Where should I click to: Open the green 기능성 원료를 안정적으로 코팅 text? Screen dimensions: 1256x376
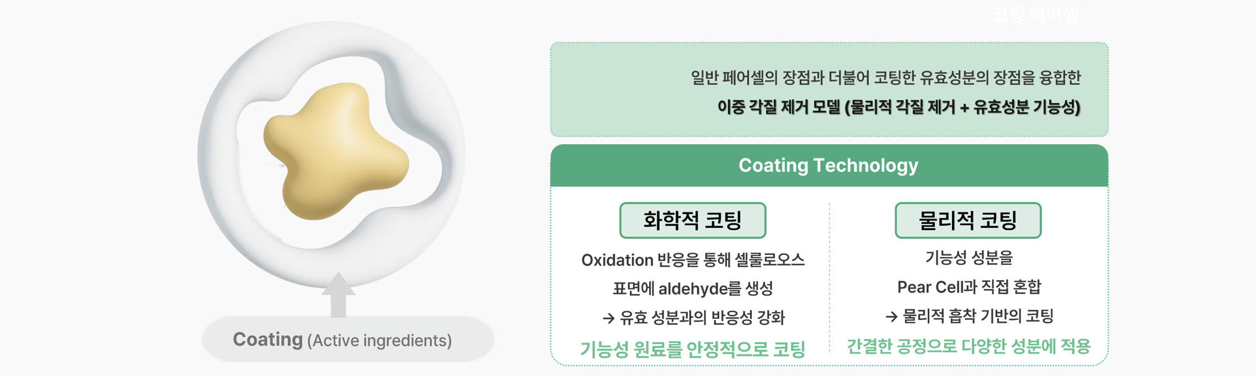(x=693, y=349)
